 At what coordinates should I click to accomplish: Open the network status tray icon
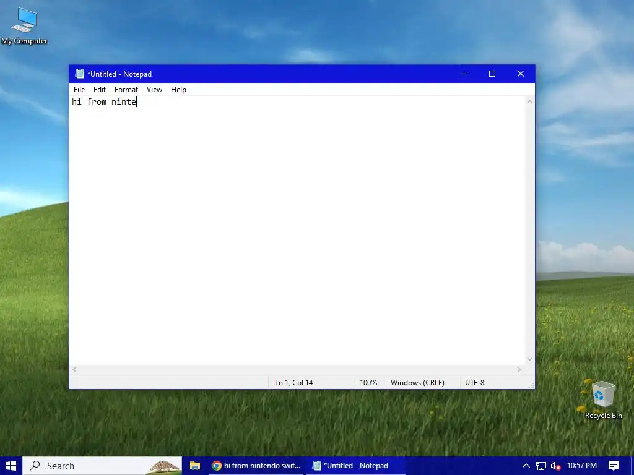(x=541, y=466)
